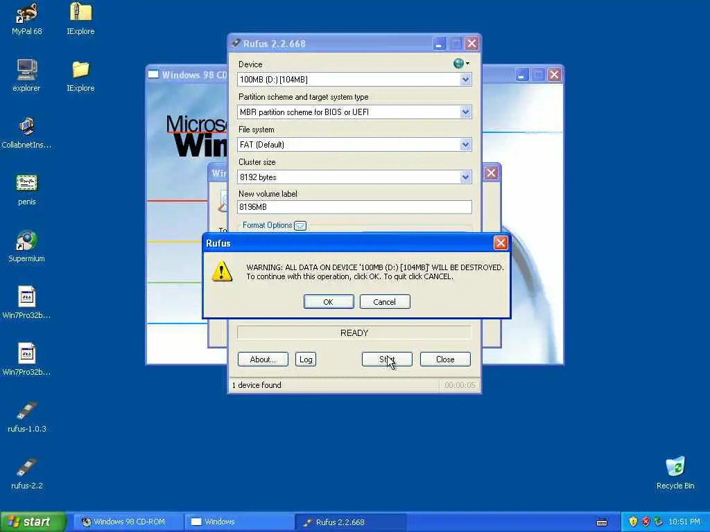Click the Close button in Rufus
The image size is (710, 532).
[445, 360]
